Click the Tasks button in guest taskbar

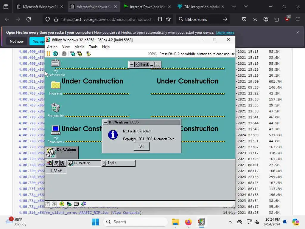(119, 163)
